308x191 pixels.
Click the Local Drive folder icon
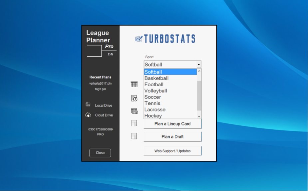[88, 104]
